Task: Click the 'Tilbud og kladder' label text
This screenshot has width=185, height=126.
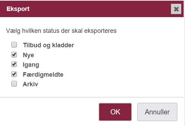Action: click(x=49, y=45)
